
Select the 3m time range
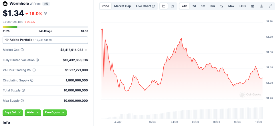tap(213, 6)
